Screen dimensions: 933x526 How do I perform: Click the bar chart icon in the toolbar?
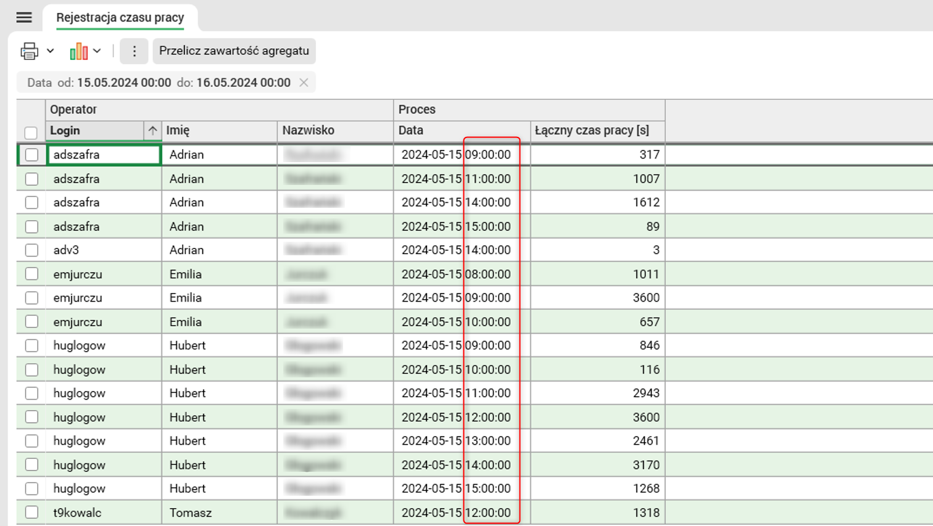[x=79, y=51]
